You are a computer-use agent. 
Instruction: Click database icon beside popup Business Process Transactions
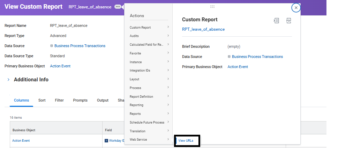pos(229,57)
